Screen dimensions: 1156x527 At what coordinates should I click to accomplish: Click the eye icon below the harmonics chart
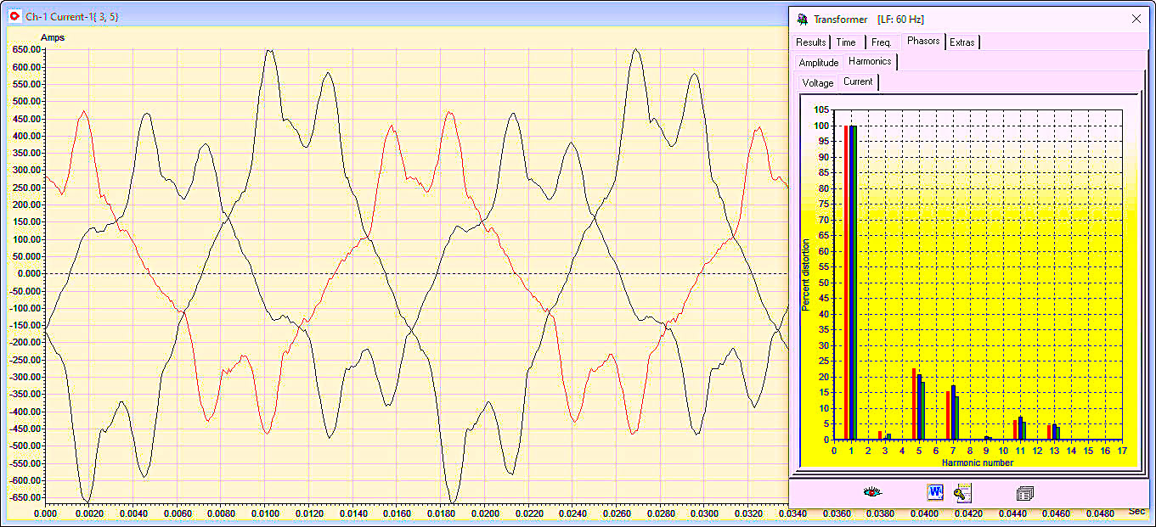[x=871, y=492]
